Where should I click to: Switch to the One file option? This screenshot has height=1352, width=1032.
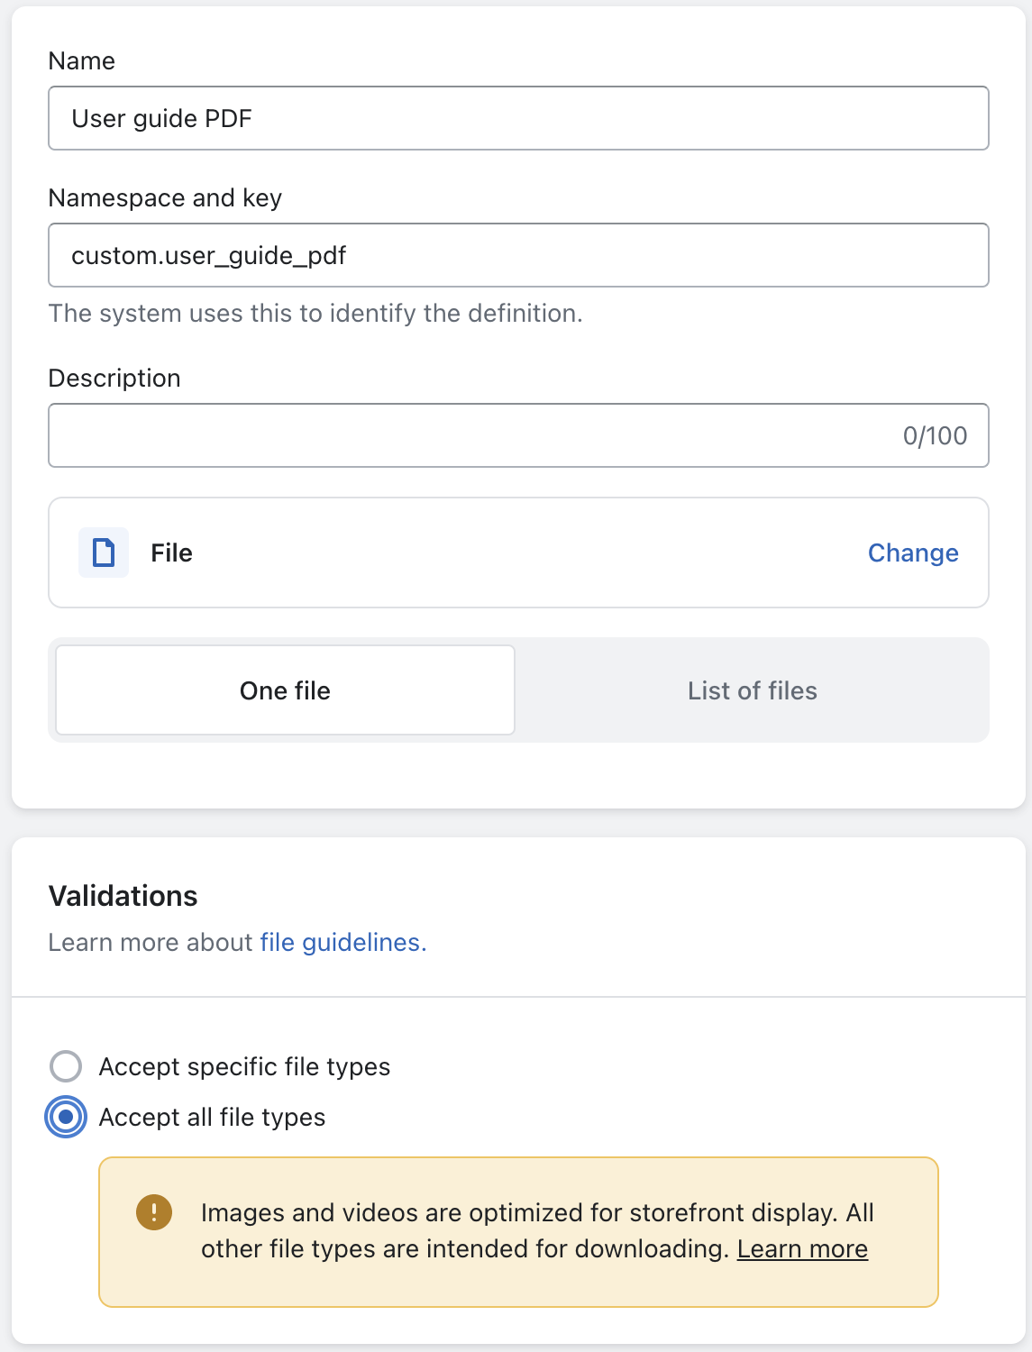[285, 690]
